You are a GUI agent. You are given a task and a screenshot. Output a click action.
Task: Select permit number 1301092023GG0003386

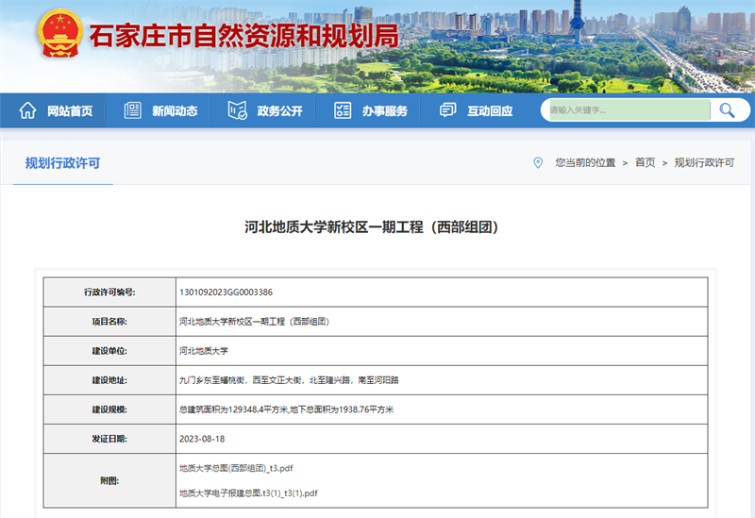click(226, 292)
